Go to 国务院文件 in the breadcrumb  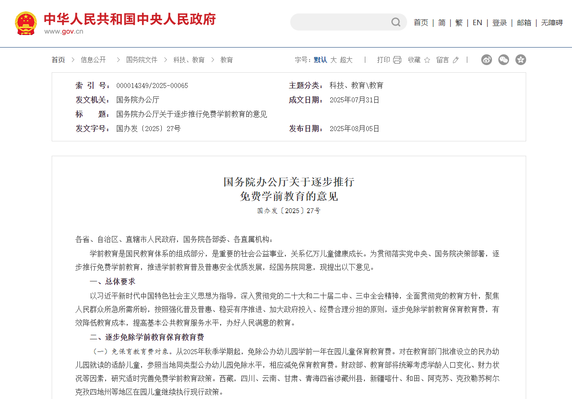(142, 60)
